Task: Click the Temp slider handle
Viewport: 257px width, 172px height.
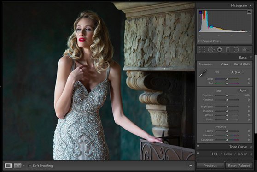Action: coord(227,79)
